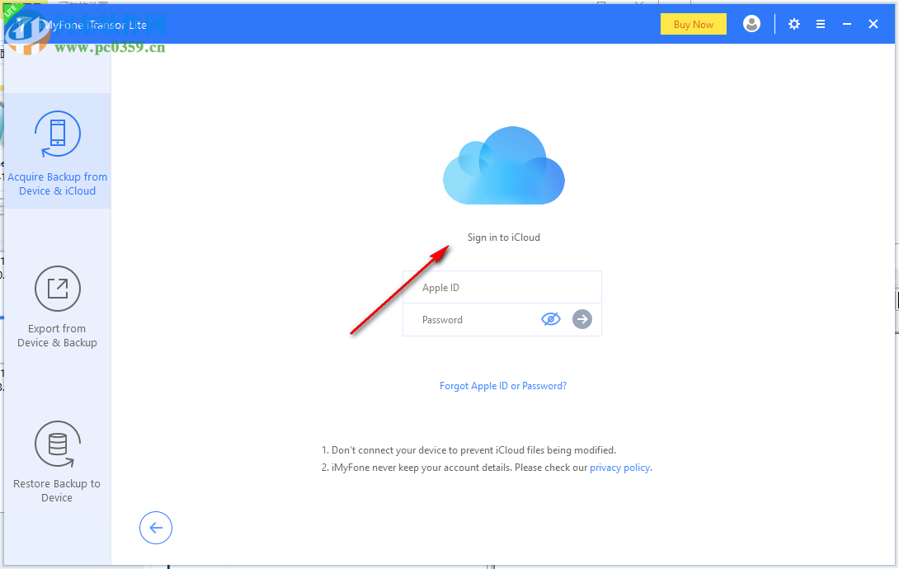The height and width of the screenshot is (569, 899).
Task: Click Sign in to iCloud heading
Action: 503,237
